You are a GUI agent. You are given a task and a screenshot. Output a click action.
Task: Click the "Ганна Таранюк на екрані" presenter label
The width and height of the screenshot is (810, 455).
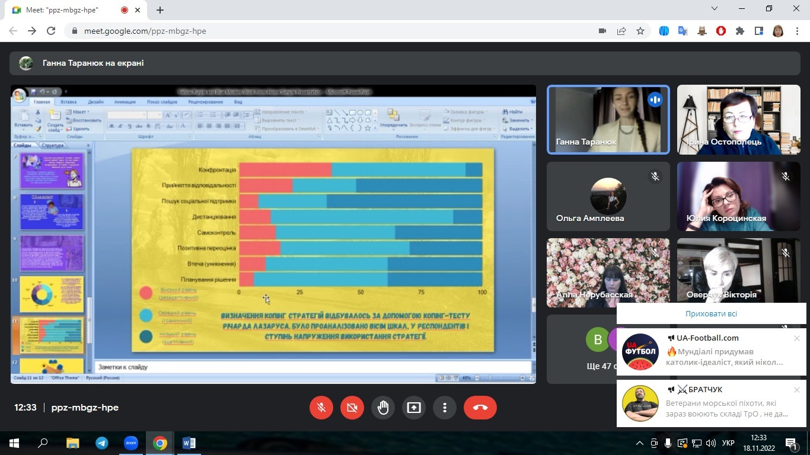tap(93, 63)
